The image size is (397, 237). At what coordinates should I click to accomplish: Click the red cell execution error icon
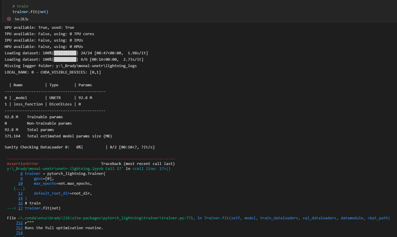[9, 19]
